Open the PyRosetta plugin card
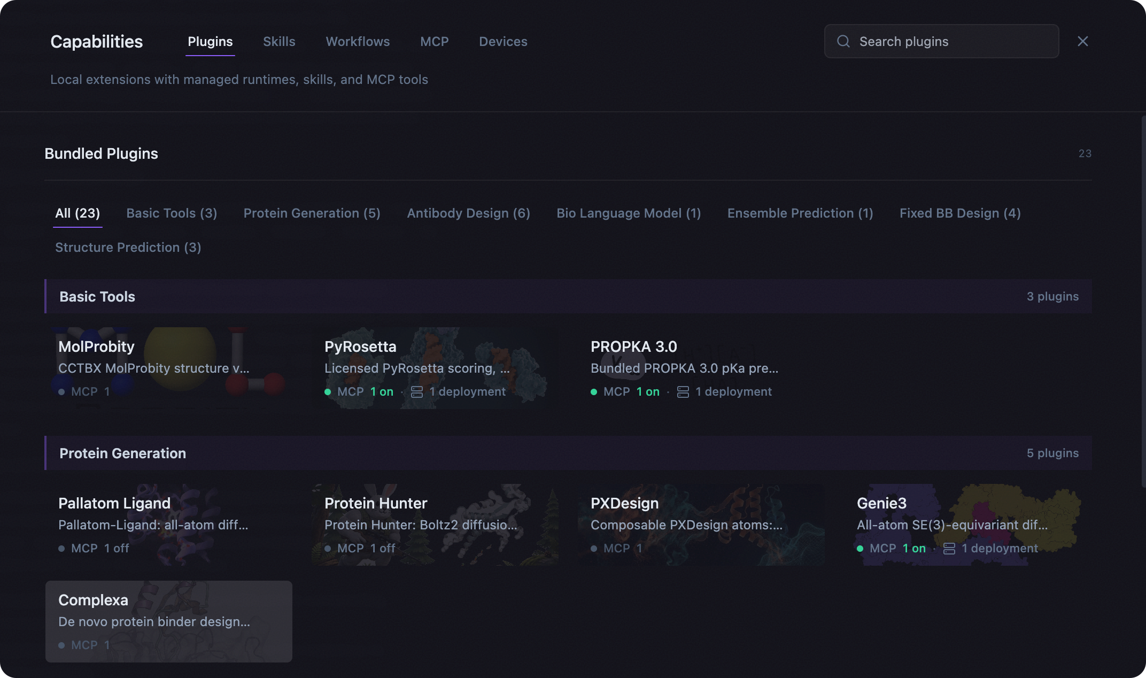 [x=435, y=368]
